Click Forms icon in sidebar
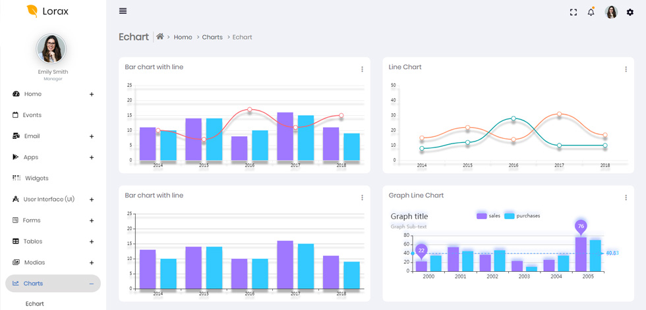 [16, 220]
